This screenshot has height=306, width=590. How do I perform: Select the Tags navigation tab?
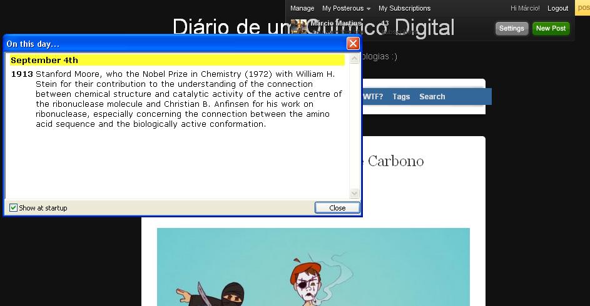pos(401,97)
